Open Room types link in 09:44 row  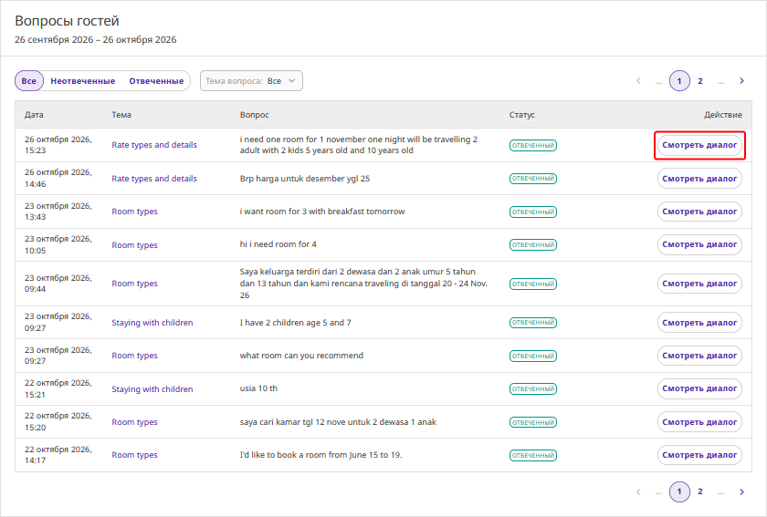pos(134,284)
